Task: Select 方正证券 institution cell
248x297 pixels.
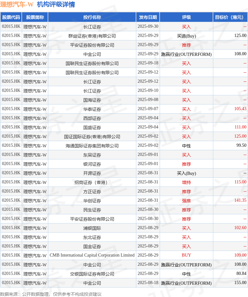Action: [x=92, y=192]
